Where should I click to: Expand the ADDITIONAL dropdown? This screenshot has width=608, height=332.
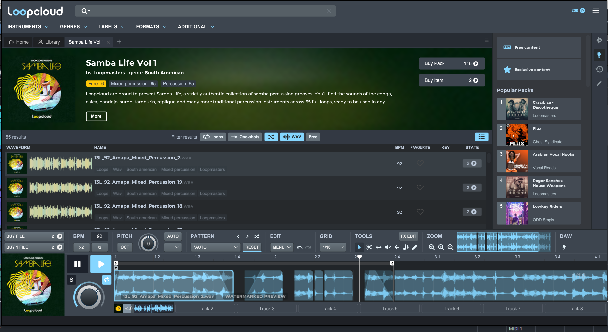pyautogui.click(x=196, y=27)
